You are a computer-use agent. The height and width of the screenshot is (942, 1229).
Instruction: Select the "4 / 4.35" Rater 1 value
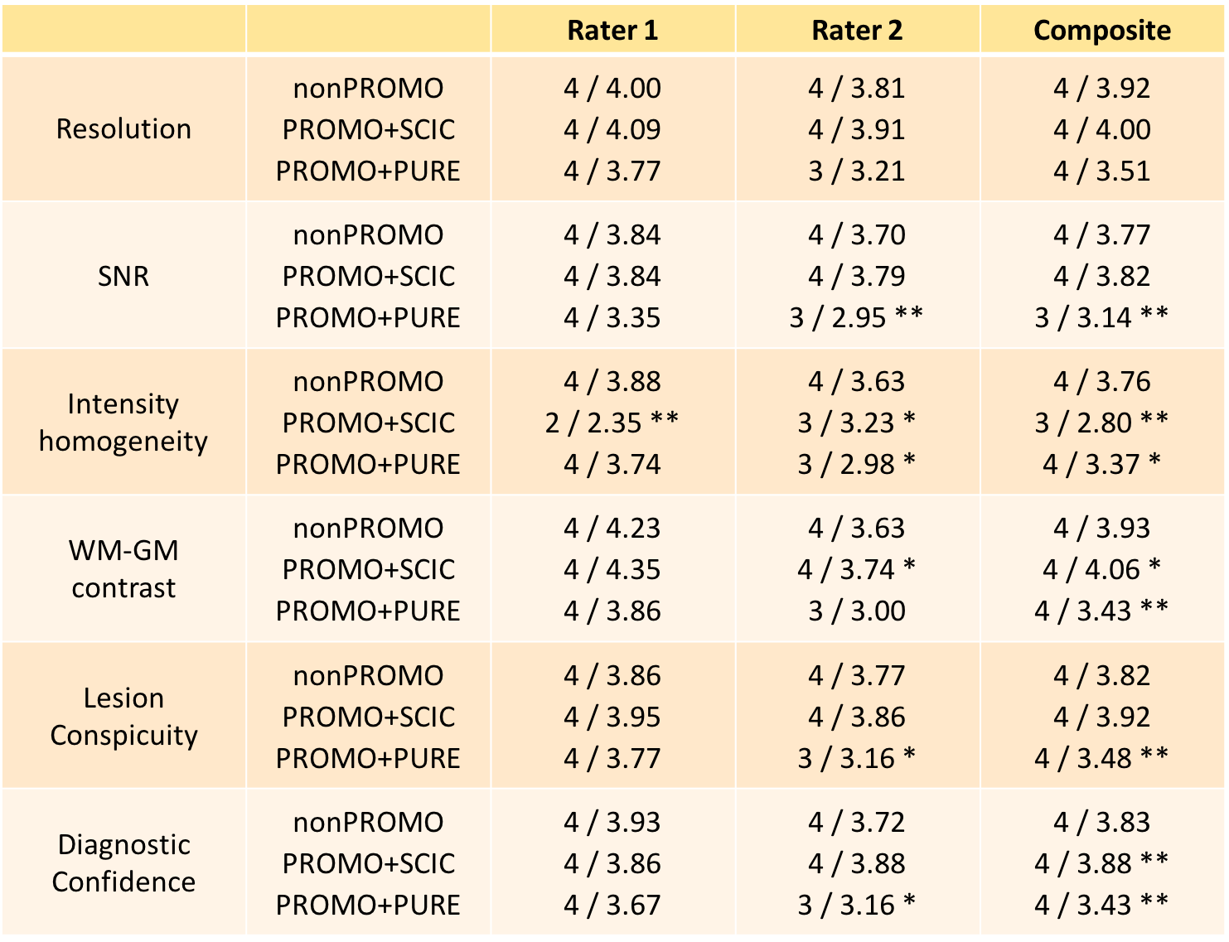click(x=612, y=569)
